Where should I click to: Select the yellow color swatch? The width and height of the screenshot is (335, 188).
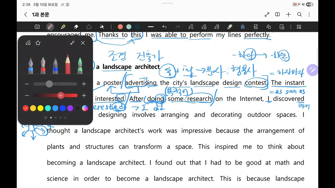[x=40, y=108]
